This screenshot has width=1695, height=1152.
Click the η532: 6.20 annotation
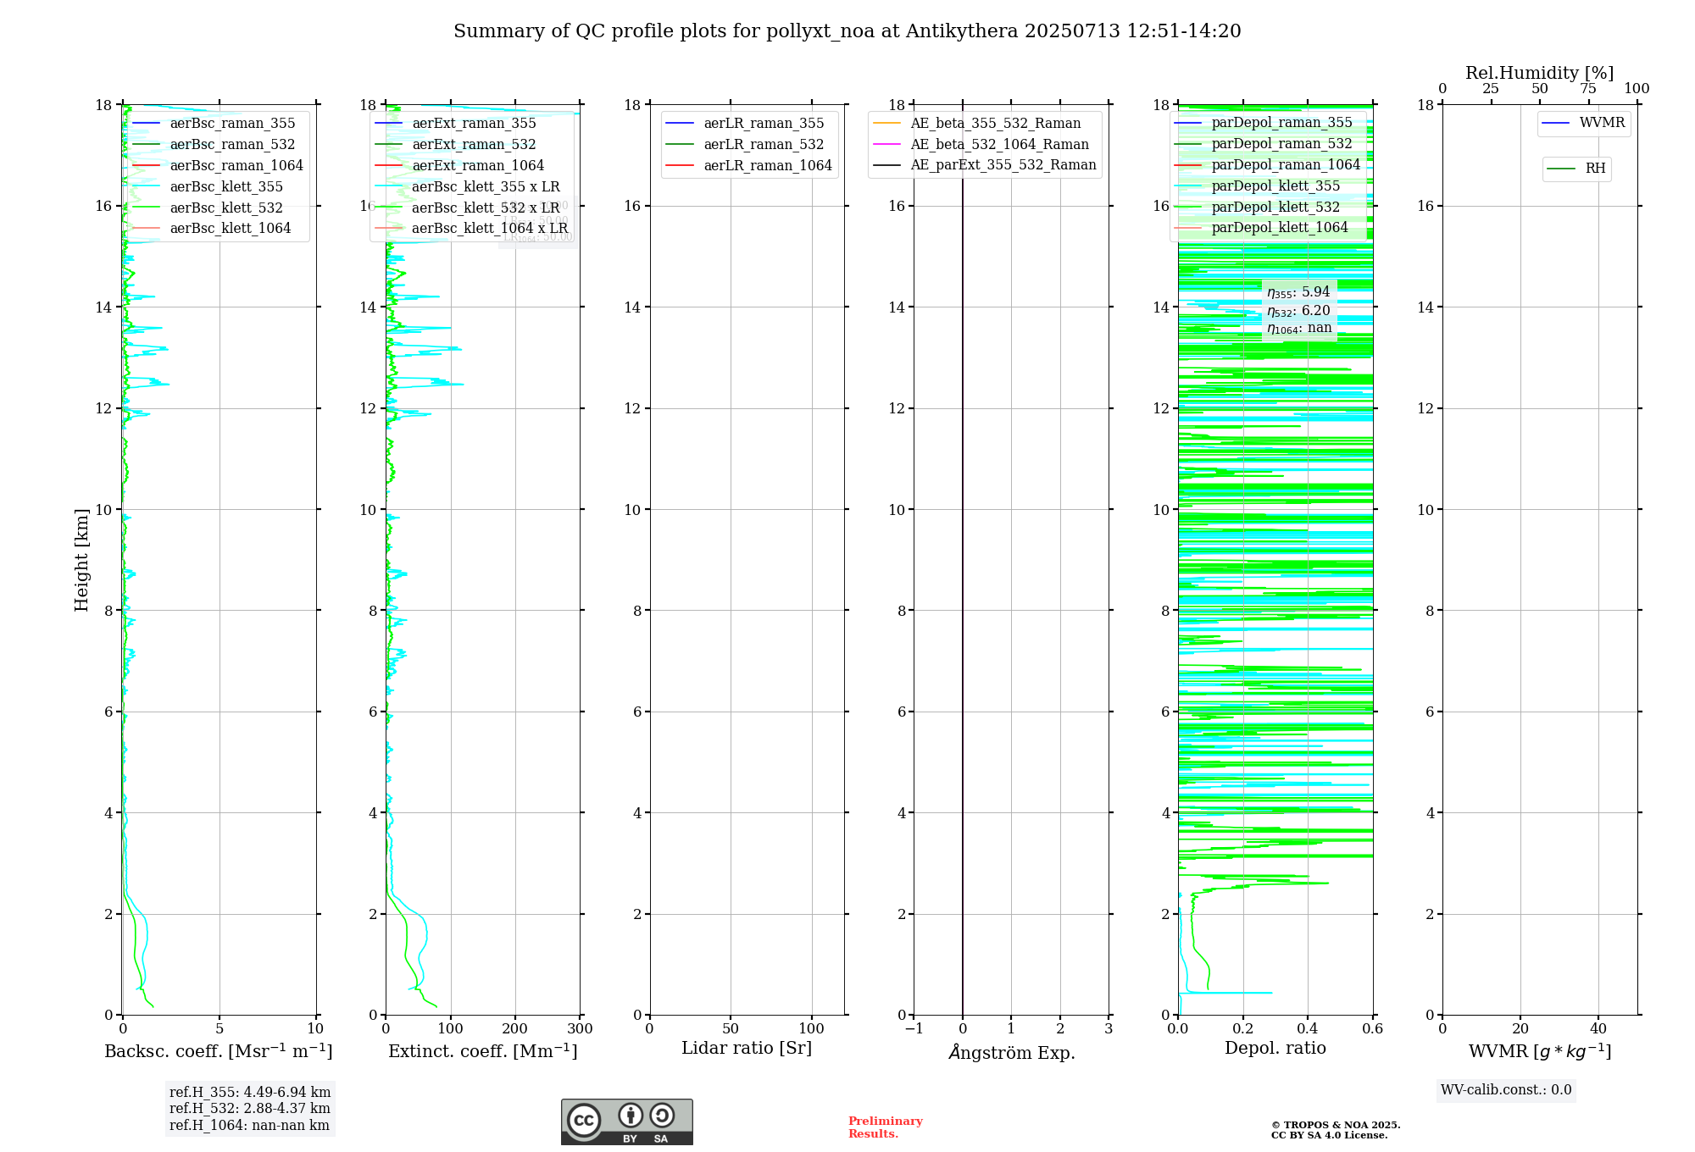point(1298,311)
